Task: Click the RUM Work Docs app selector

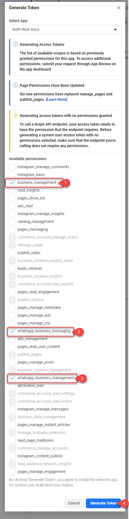Action: tap(65, 30)
